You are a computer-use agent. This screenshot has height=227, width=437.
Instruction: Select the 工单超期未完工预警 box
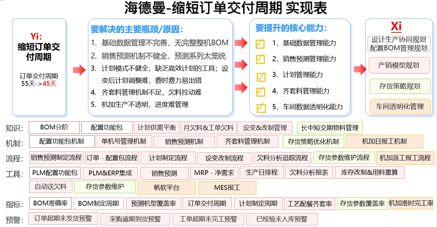click(x=208, y=219)
